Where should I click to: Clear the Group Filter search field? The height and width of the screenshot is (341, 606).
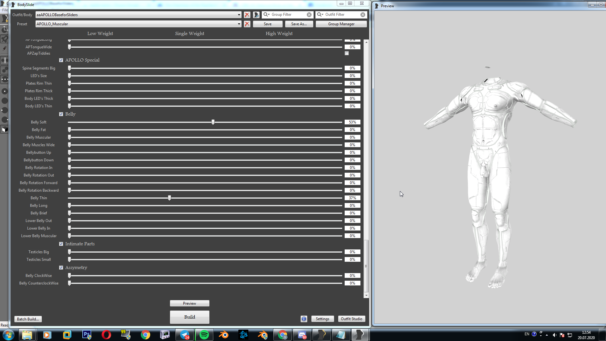tap(309, 15)
